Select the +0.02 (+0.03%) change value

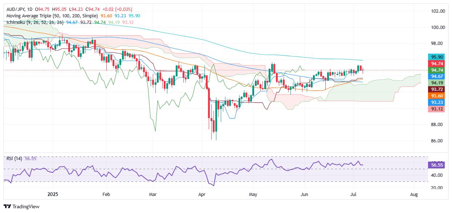(118, 9)
